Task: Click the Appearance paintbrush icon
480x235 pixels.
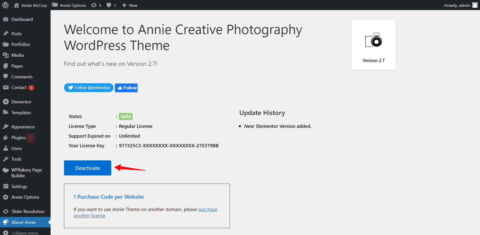Action: coord(6,127)
